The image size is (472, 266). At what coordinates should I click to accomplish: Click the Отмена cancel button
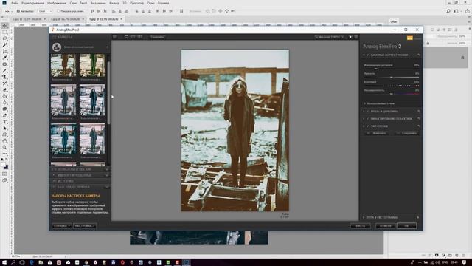pyautogui.click(x=386, y=226)
